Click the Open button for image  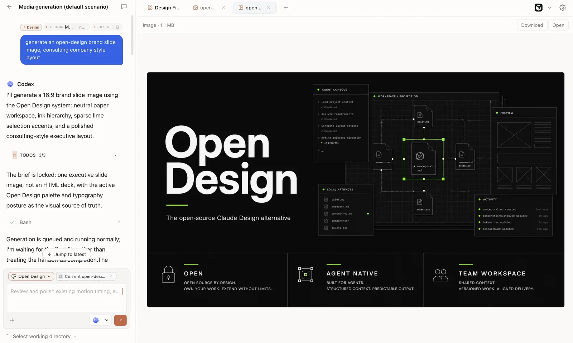pyautogui.click(x=558, y=25)
